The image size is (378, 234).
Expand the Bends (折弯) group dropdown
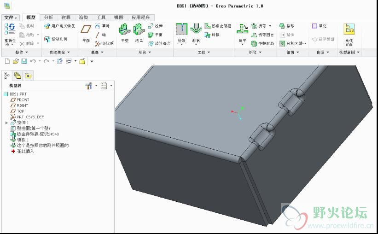pos(255,53)
